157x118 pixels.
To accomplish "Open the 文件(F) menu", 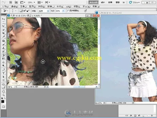I will click(5, 6).
